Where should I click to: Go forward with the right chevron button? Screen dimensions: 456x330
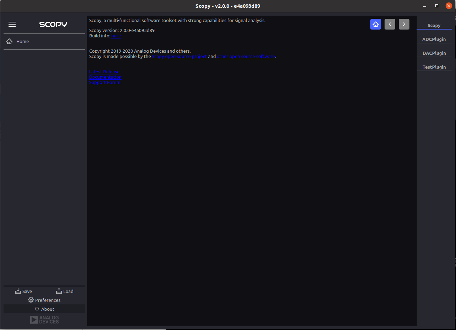(x=404, y=24)
